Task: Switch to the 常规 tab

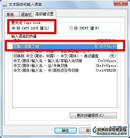Action: coord(12,14)
